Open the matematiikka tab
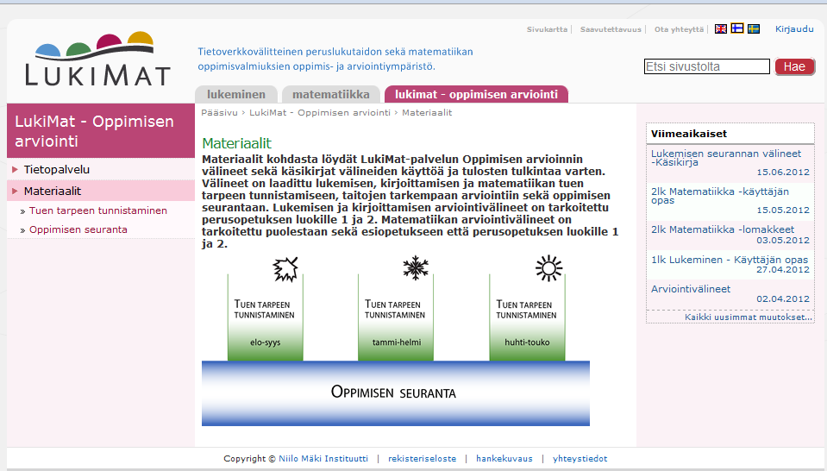Viewport: 827px width, 471px height. tap(330, 94)
